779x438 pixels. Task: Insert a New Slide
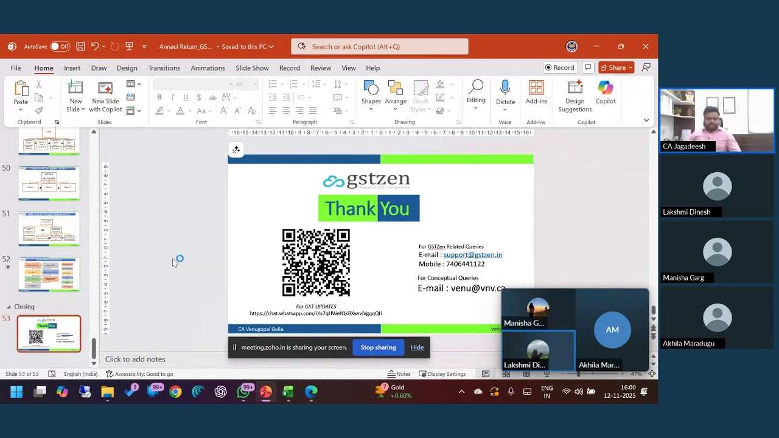coord(75,96)
